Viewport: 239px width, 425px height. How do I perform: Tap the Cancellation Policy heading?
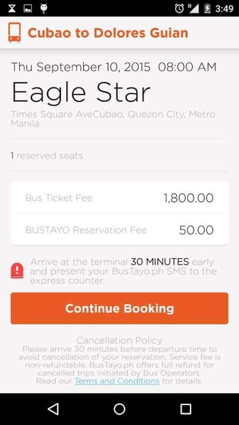tap(119, 340)
